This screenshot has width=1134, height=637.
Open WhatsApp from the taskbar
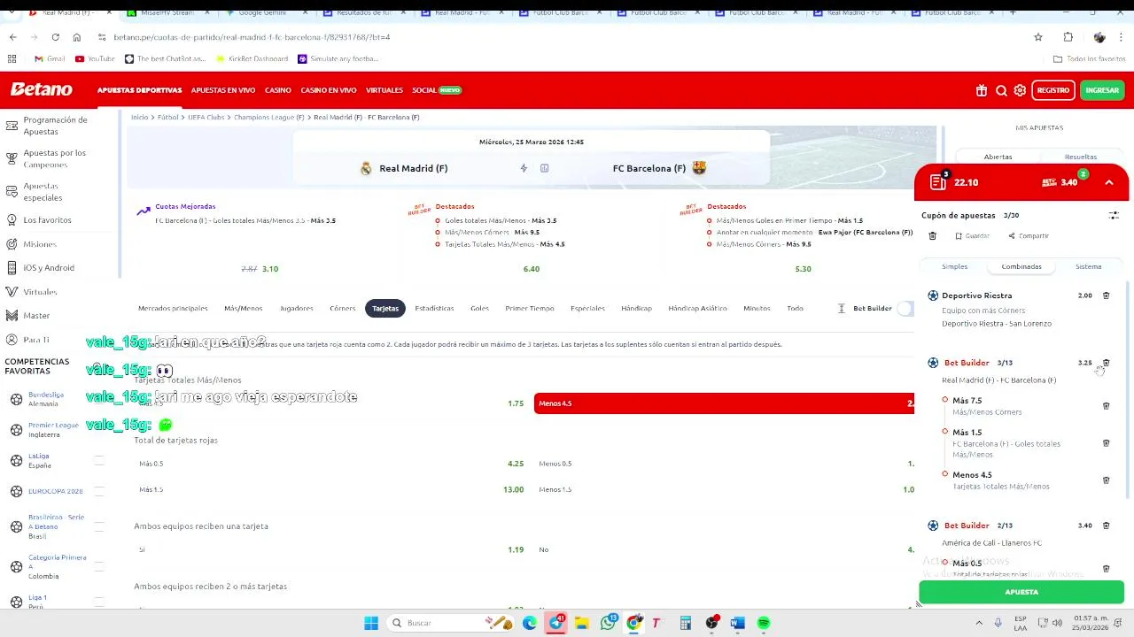608,623
